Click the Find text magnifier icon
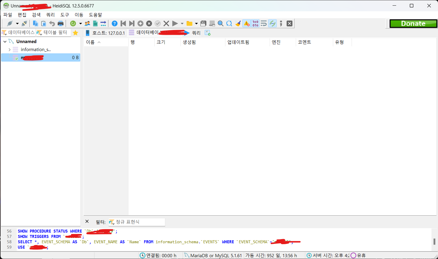Image resolution: width=438 pixels, height=259 pixels. point(220,23)
